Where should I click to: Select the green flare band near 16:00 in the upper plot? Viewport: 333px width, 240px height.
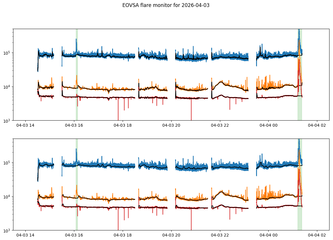77,73
